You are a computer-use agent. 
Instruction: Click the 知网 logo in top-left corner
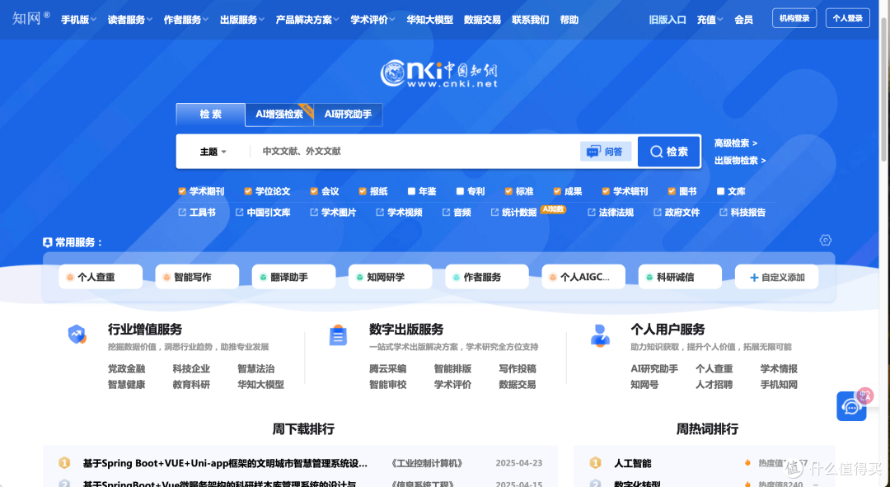tap(30, 18)
